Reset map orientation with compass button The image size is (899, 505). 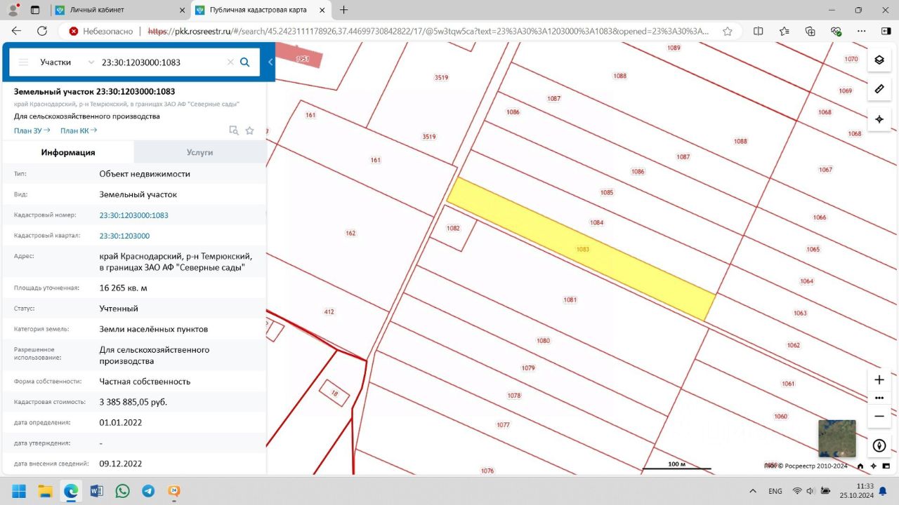(x=879, y=445)
